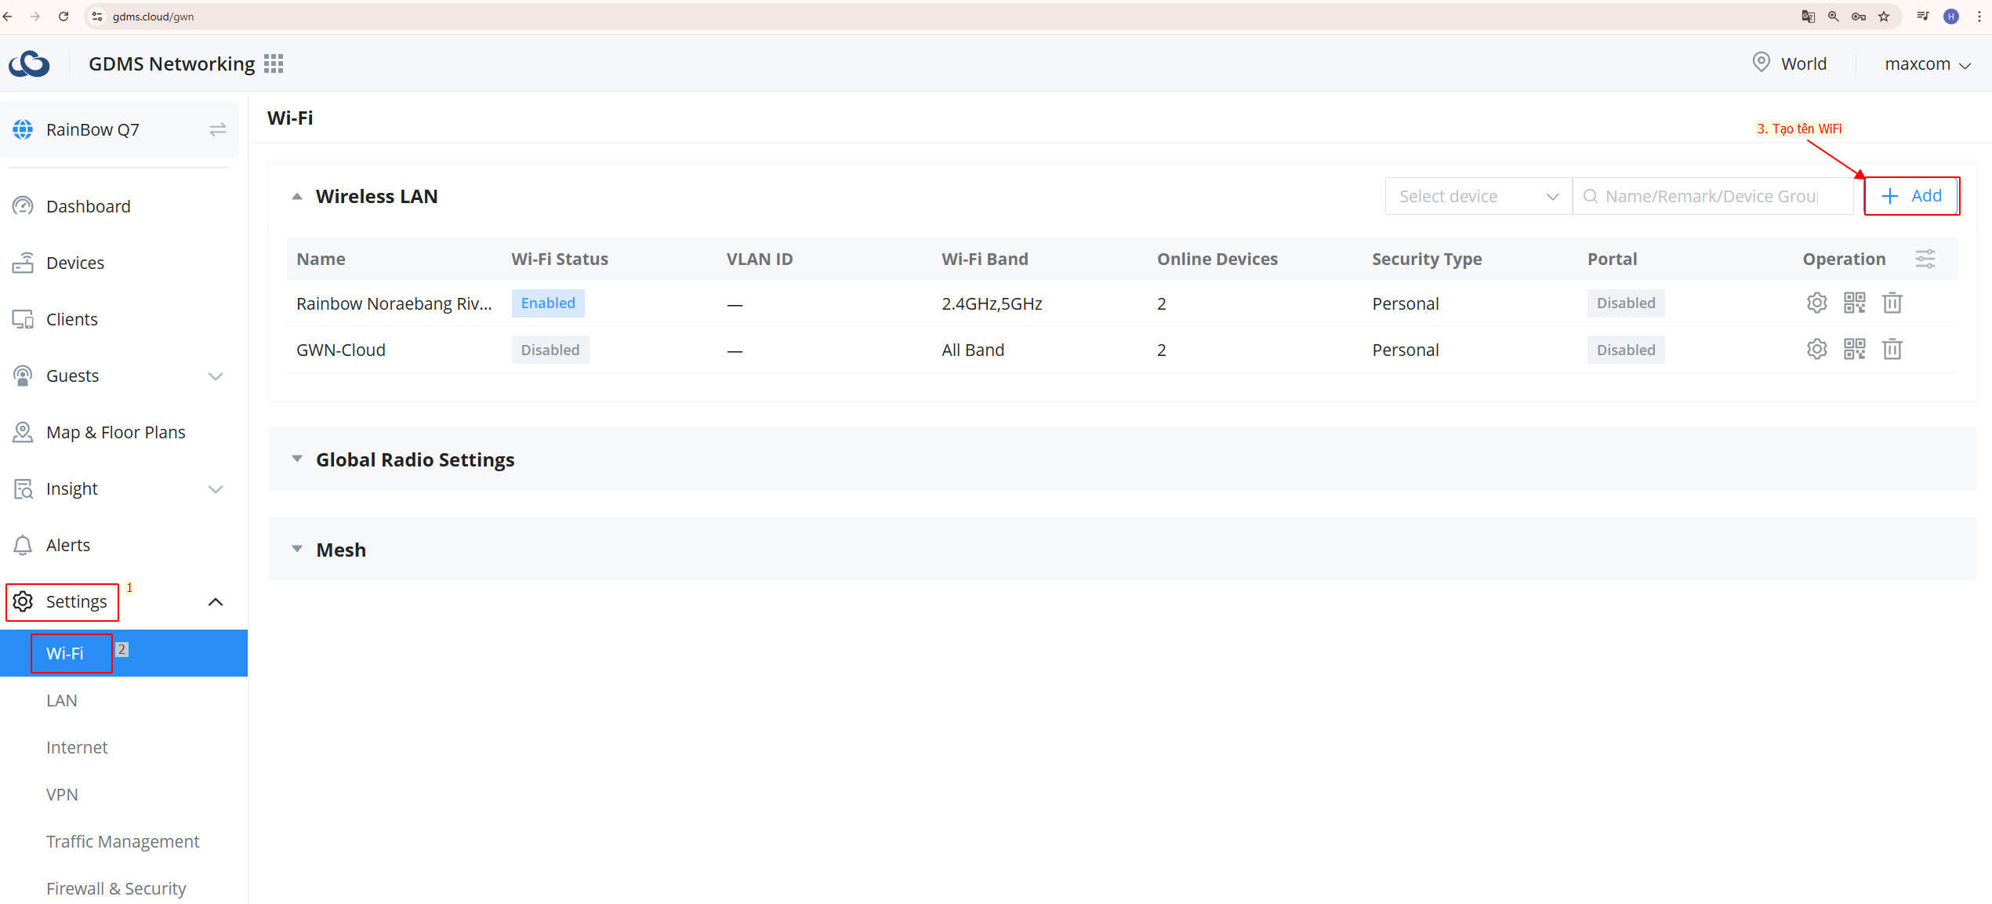Expand the Mesh section
This screenshot has height=904, width=1992.
[297, 550]
